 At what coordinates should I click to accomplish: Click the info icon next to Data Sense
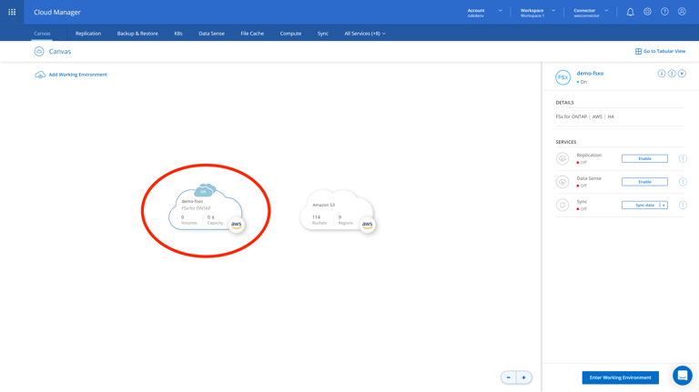click(683, 182)
